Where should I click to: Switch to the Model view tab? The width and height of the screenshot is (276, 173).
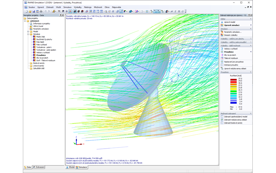[x=70, y=167]
